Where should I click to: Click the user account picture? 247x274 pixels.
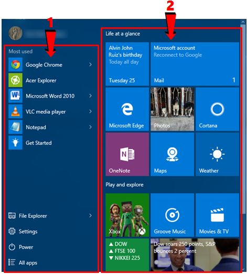tap(15, 33)
